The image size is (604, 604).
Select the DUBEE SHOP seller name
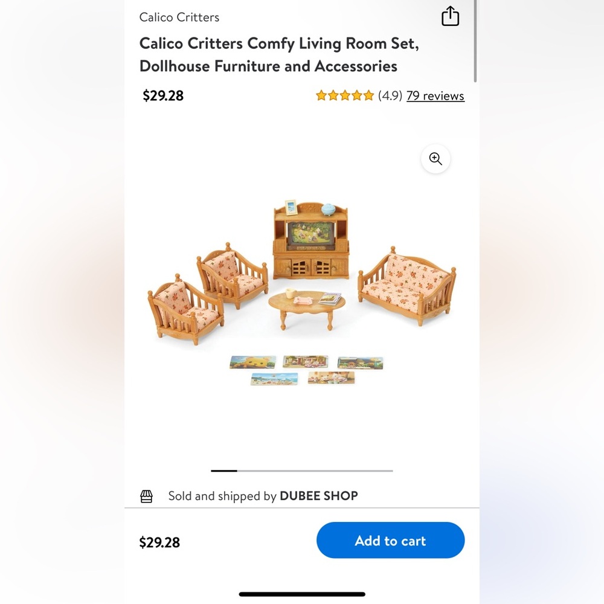pyautogui.click(x=319, y=496)
